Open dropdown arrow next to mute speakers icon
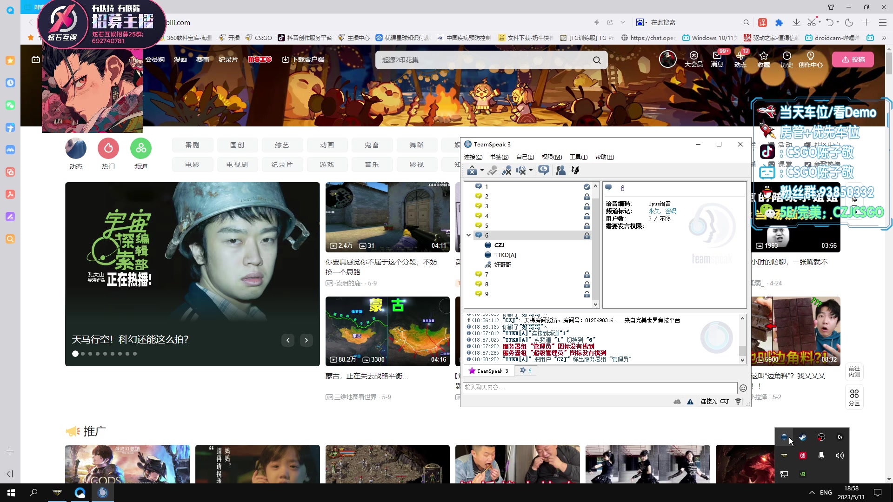 click(531, 171)
